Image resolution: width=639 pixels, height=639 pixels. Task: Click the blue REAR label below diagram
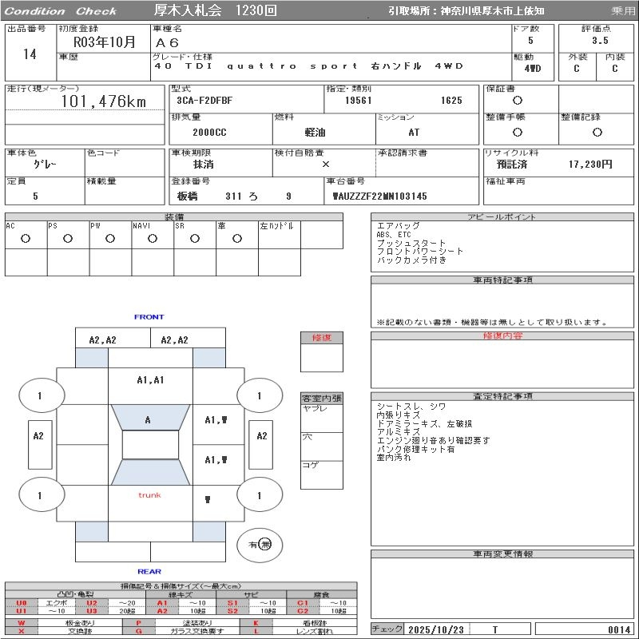pyautogui.click(x=149, y=571)
